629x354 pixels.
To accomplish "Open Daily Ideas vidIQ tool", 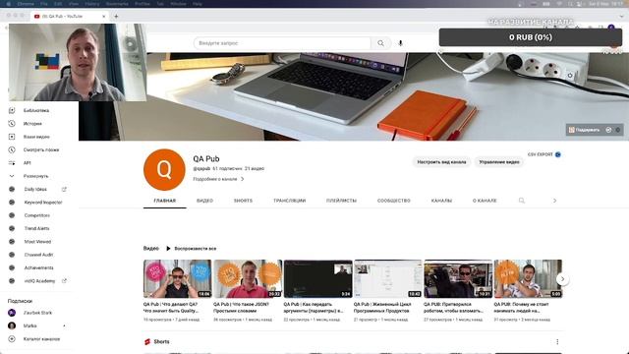I will tap(35, 189).
